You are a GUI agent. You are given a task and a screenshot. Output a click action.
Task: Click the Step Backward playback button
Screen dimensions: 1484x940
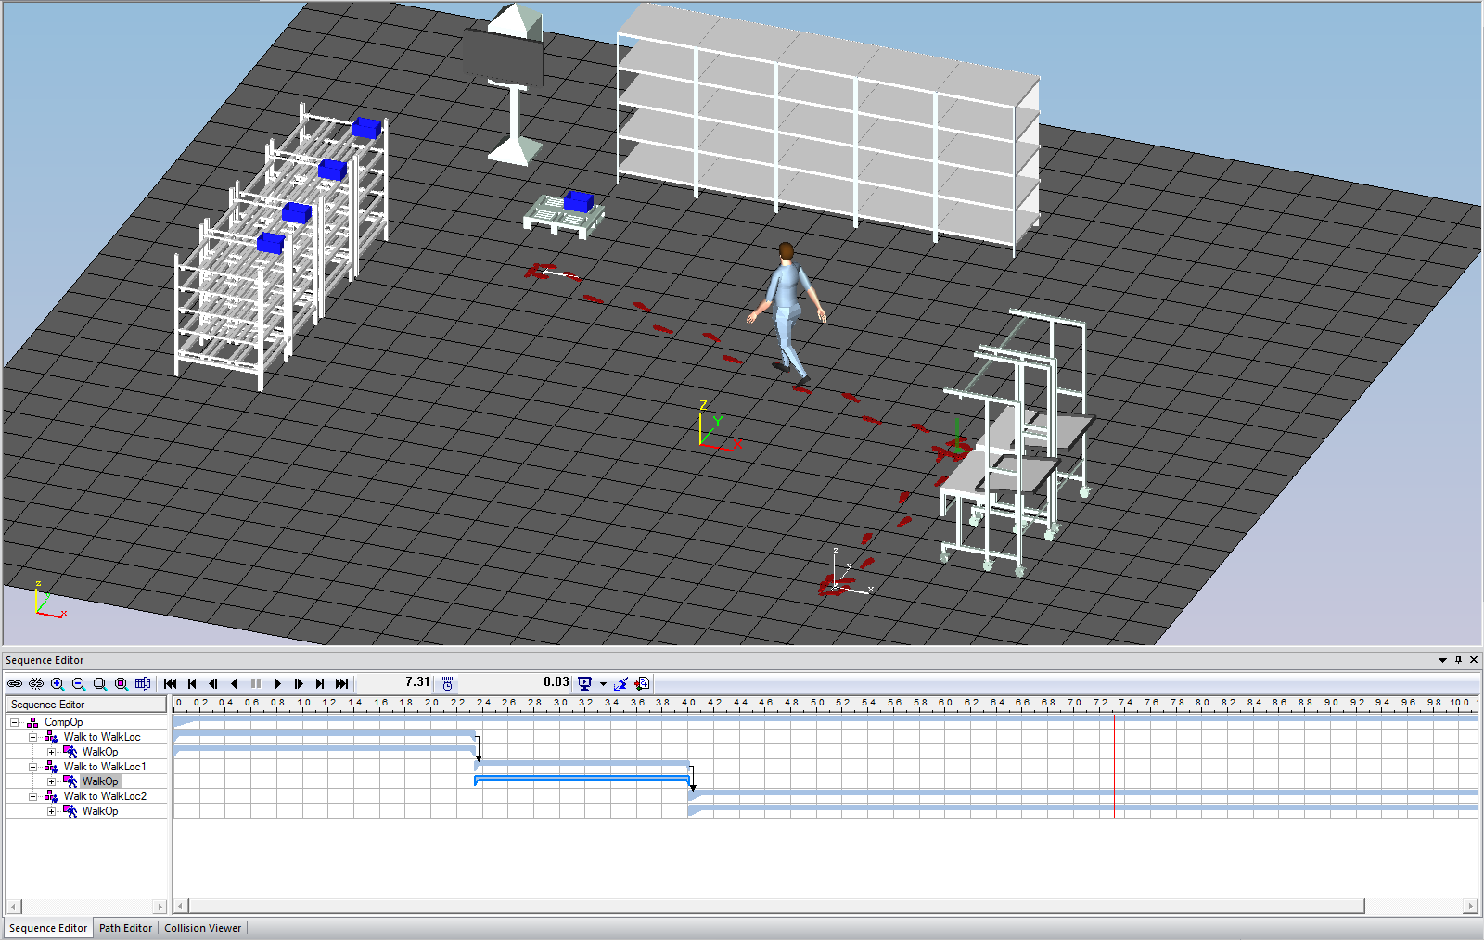(x=213, y=684)
